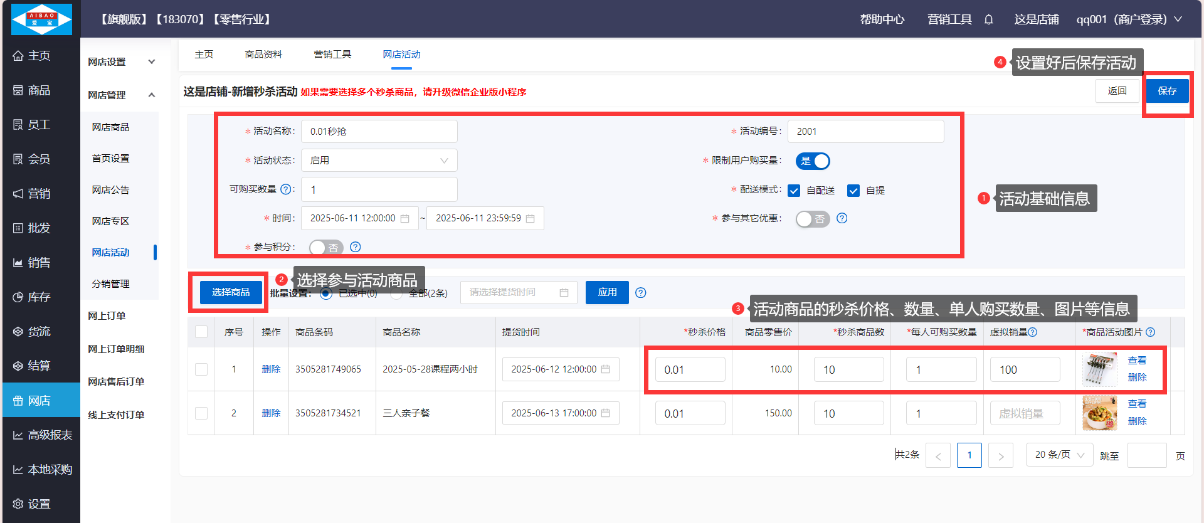Click the 选择商品 button
This screenshot has width=1204, height=523.
click(231, 292)
